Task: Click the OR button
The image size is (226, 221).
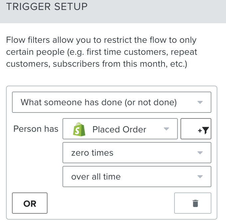Action: click(30, 203)
